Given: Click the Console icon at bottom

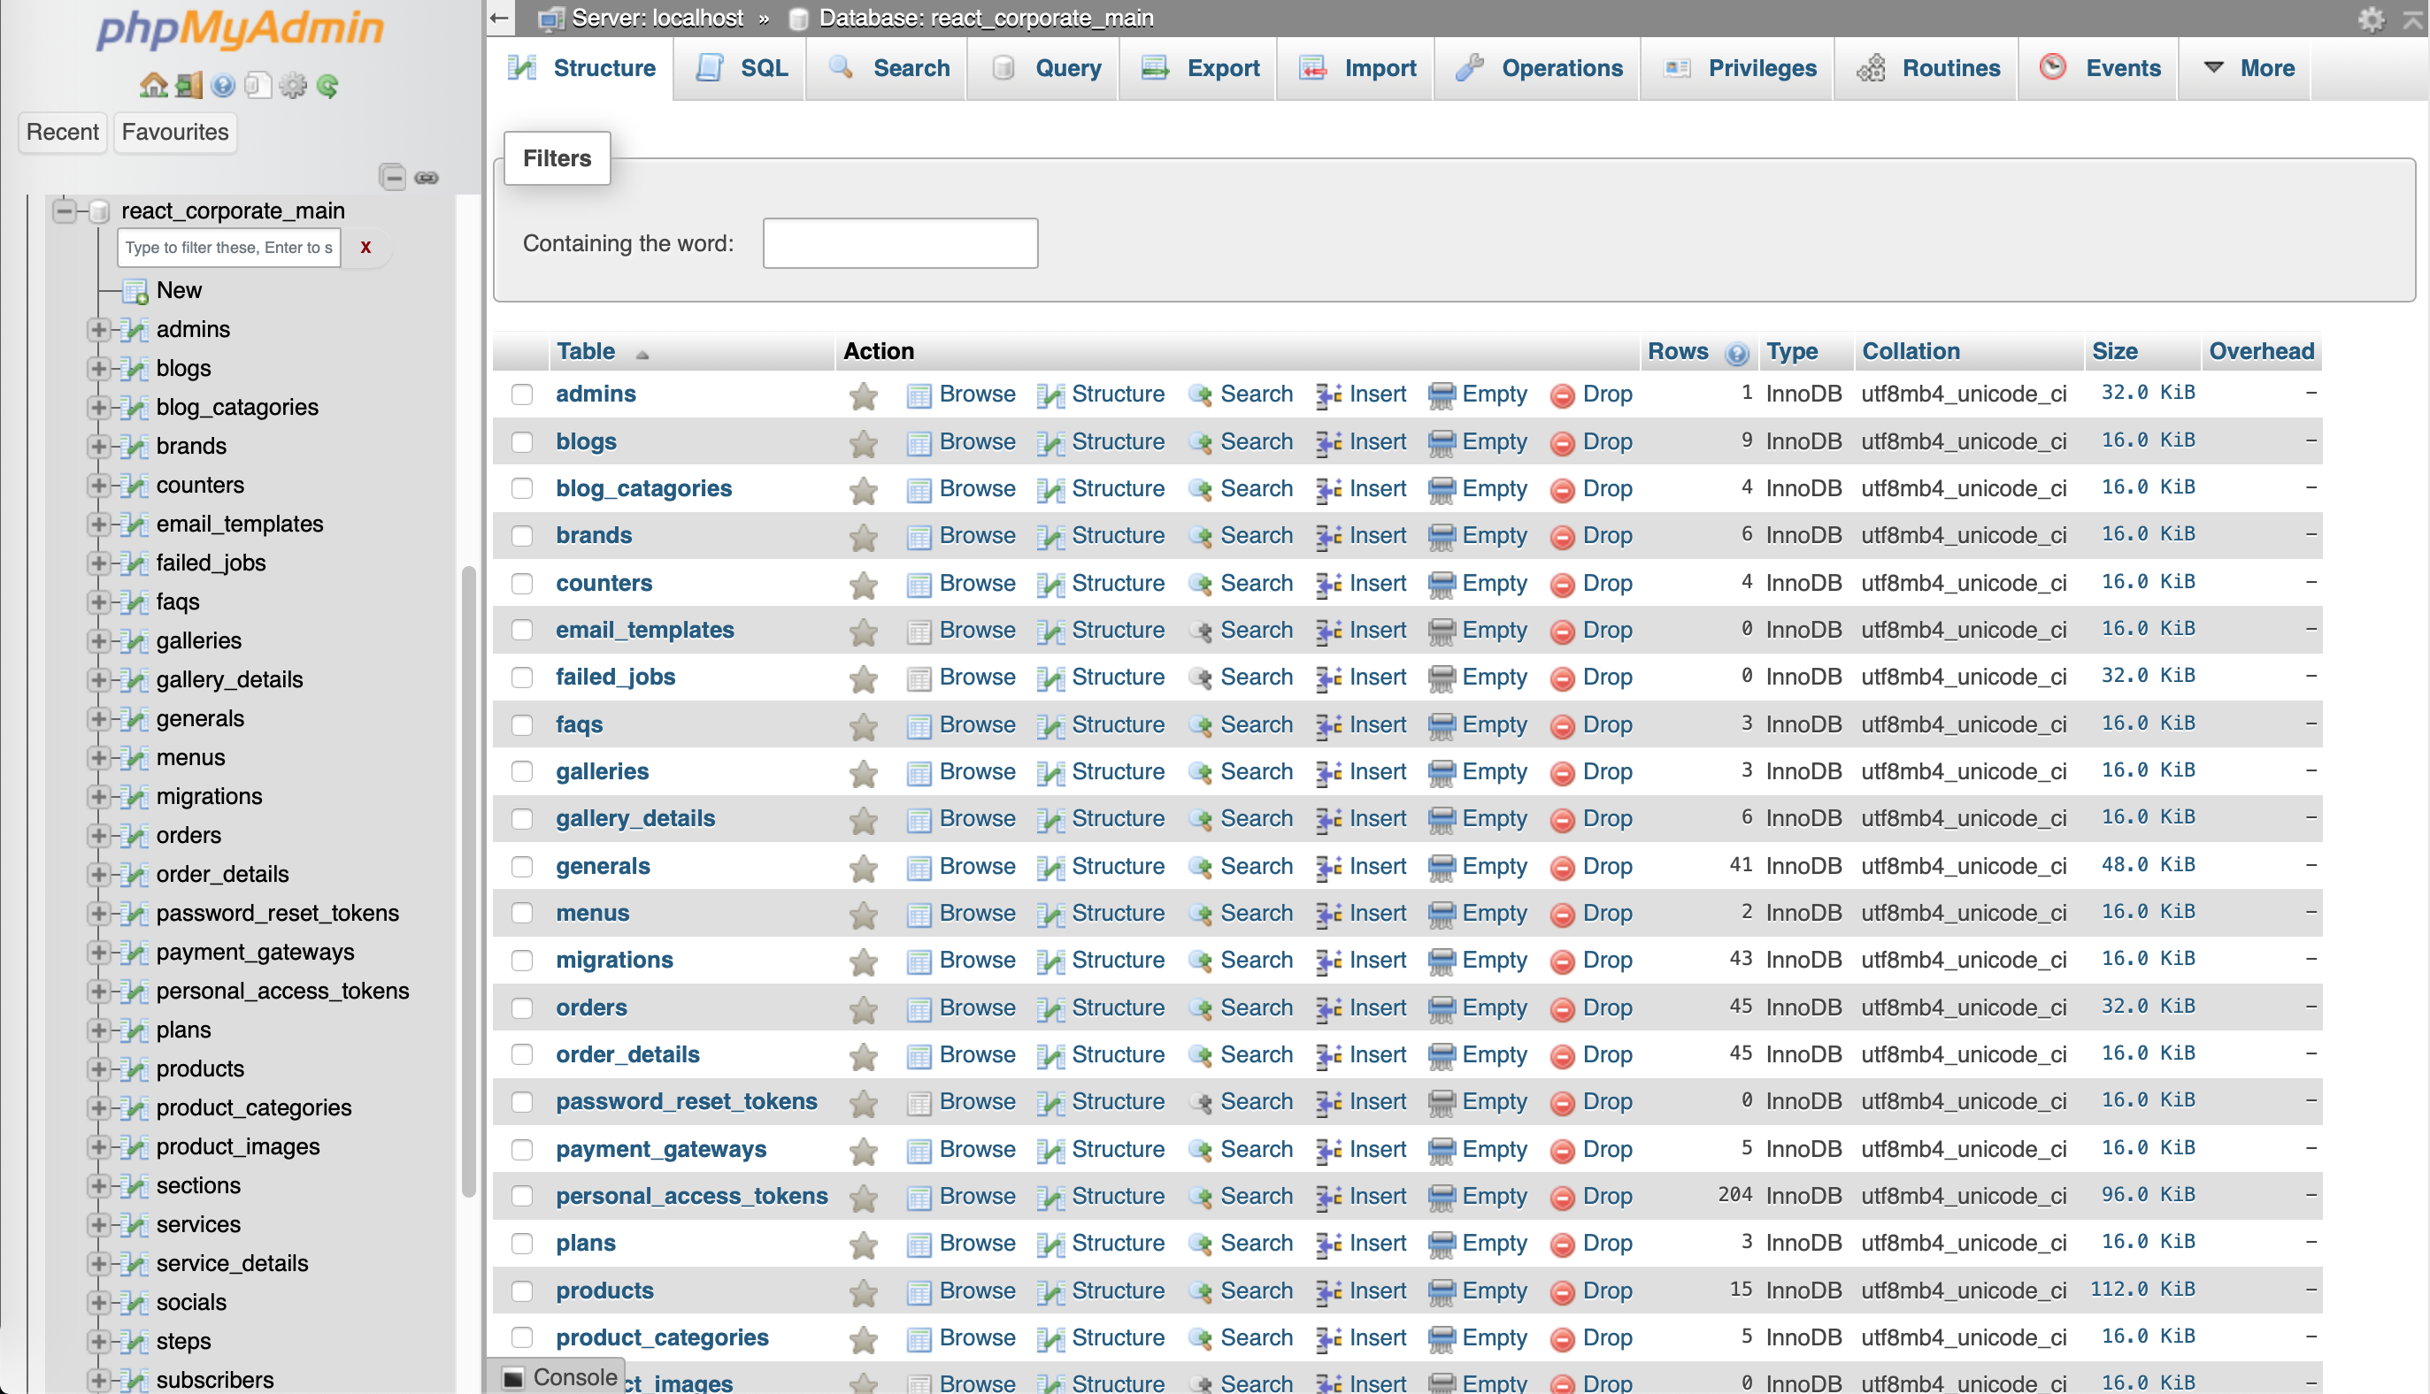Looking at the screenshot, I should [x=514, y=1378].
